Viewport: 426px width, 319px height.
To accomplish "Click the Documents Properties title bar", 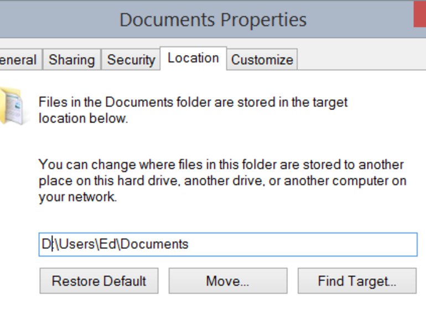I will [x=213, y=20].
